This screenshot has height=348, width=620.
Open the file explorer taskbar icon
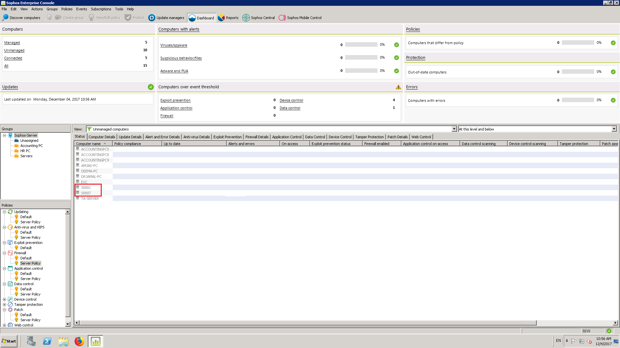(x=63, y=341)
